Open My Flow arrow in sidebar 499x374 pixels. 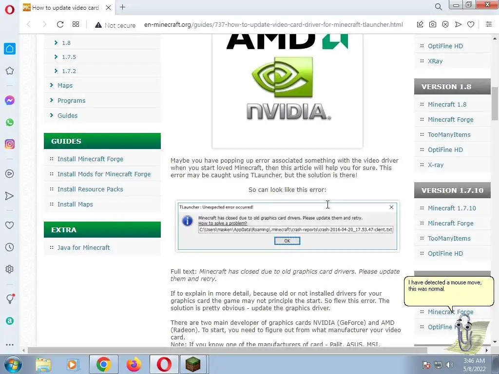pos(10,196)
